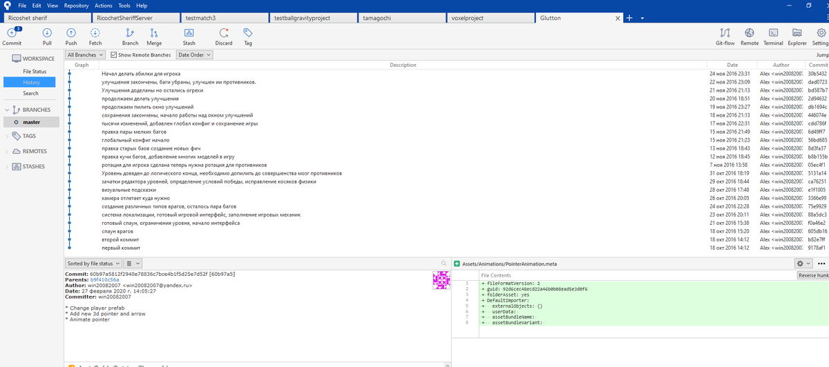Viewport: 829px width, 367px height.
Task: Open the Actions menu
Action: pyautogui.click(x=104, y=6)
